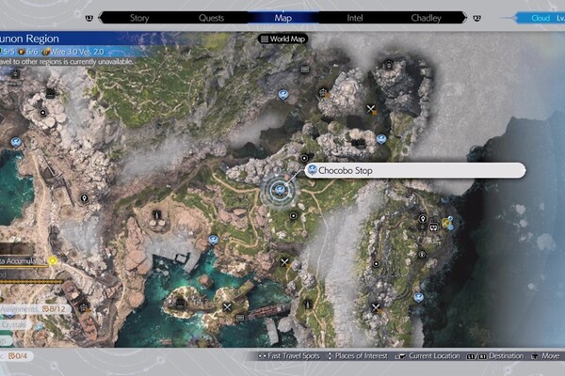Select the highlighted Chocobo Stop marker with rings
The height and width of the screenshot is (376, 565).
pos(279,190)
